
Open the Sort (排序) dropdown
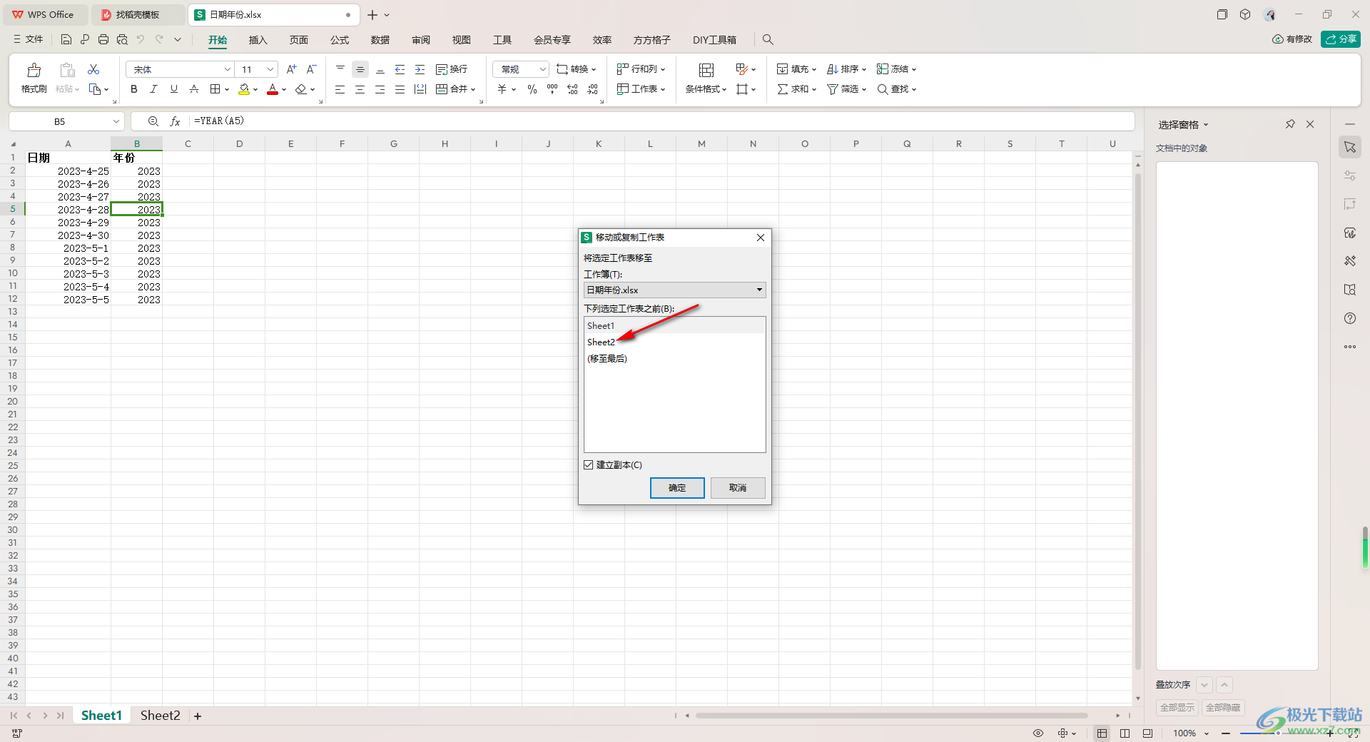pos(846,69)
